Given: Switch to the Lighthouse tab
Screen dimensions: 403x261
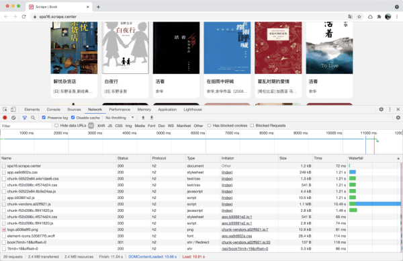Looking at the screenshot, I should 193,110.
